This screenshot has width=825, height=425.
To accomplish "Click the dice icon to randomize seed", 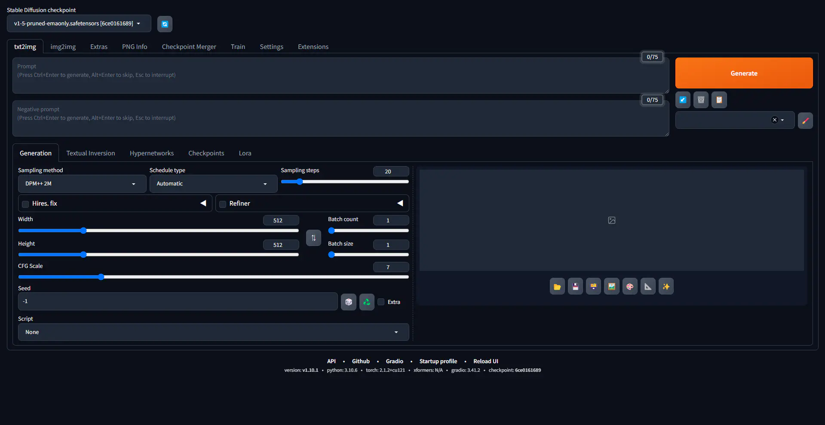I will click(x=348, y=302).
